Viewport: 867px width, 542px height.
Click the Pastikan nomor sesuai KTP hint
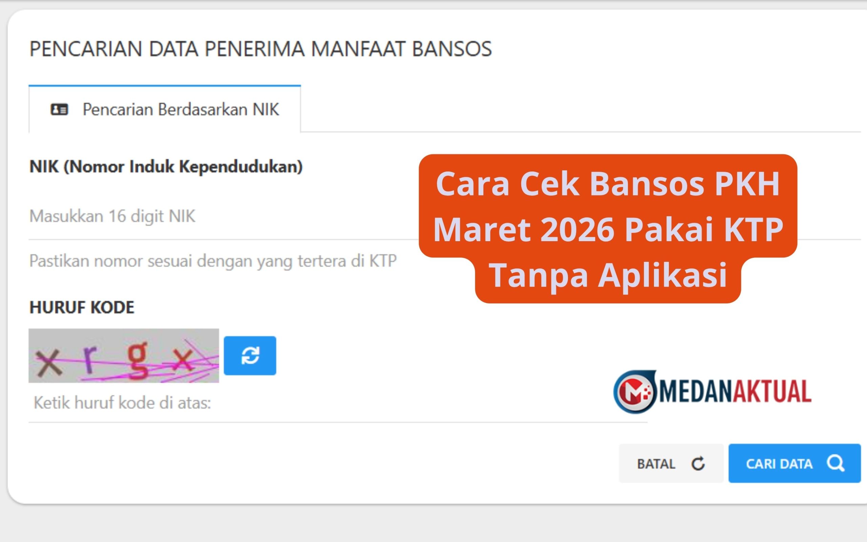point(213,261)
